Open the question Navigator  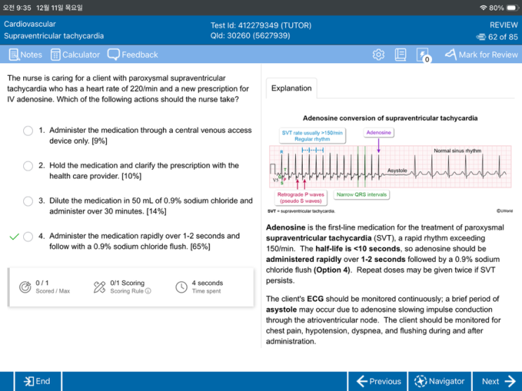click(439, 381)
